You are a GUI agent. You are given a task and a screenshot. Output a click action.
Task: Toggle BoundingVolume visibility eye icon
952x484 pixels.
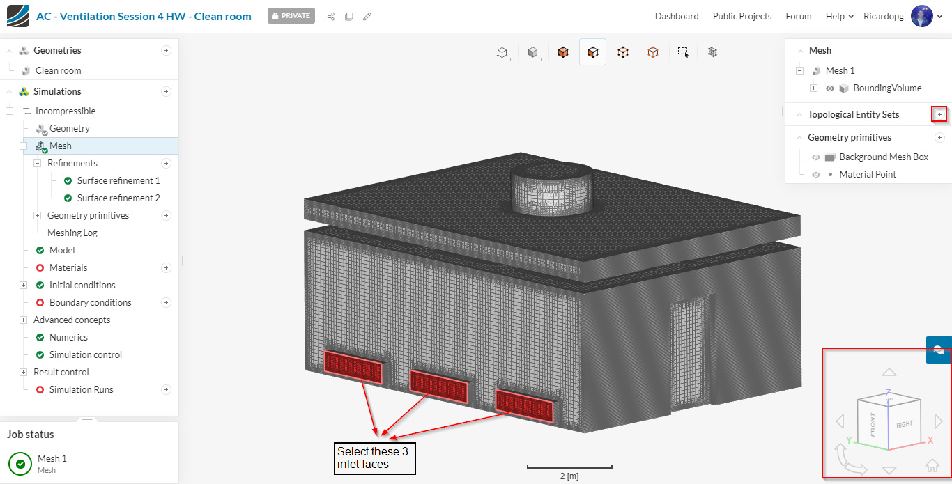830,88
